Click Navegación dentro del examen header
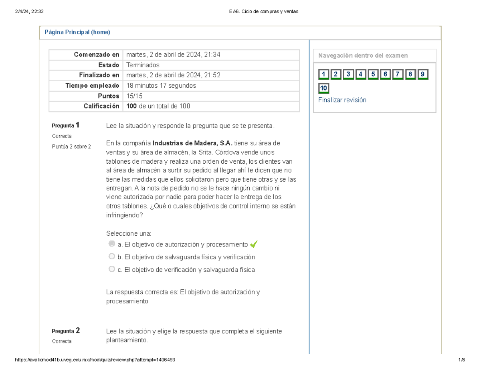 (363, 56)
